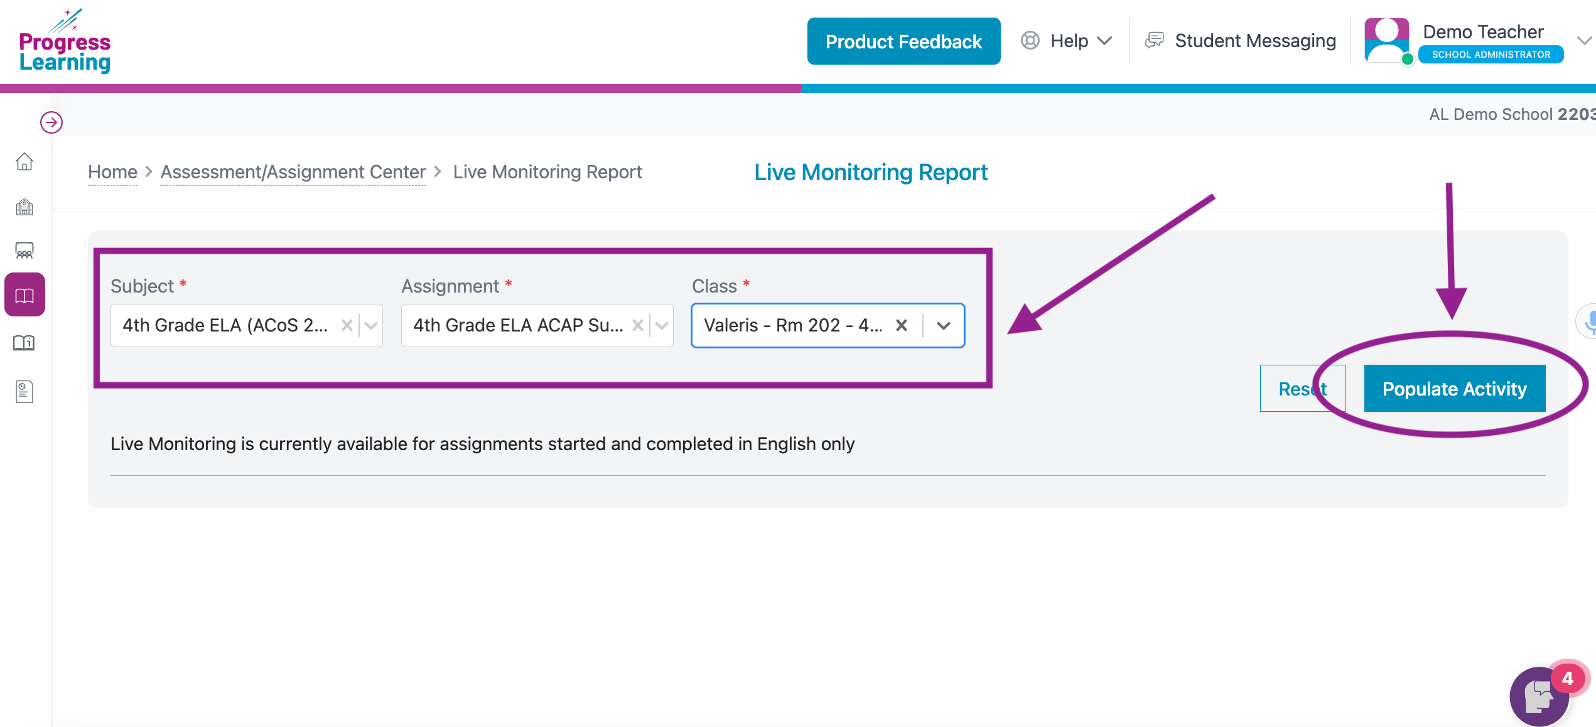Open the Help menu chevron
The image size is (1596, 727).
coord(1104,41)
